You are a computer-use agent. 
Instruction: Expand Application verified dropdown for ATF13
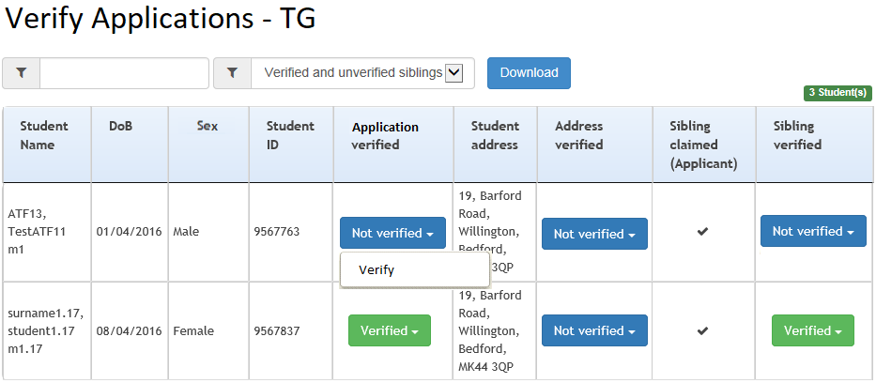point(392,233)
